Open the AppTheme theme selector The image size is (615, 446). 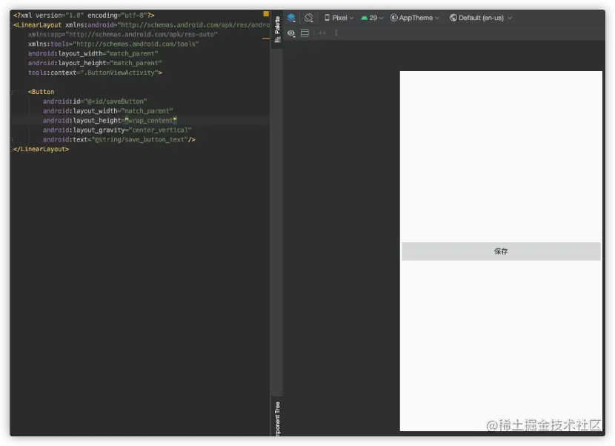[415, 18]
